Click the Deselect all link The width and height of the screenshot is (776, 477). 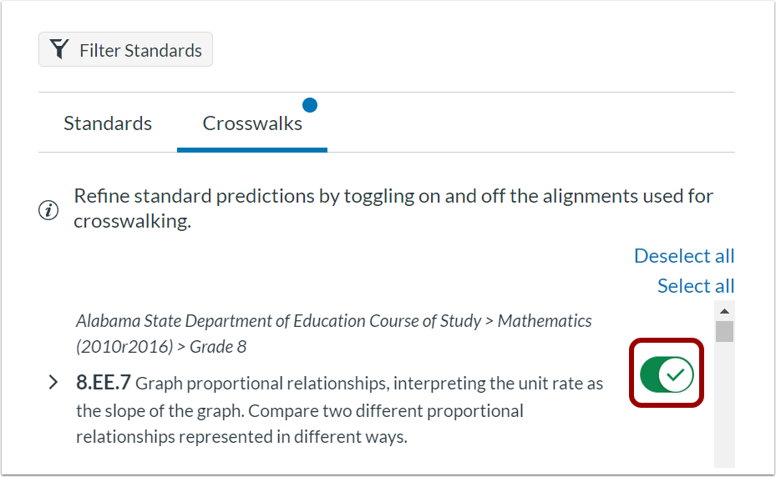point(684,256)
